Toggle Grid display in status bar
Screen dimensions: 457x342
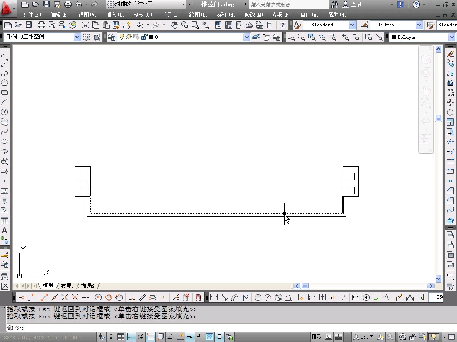(121, 337)
